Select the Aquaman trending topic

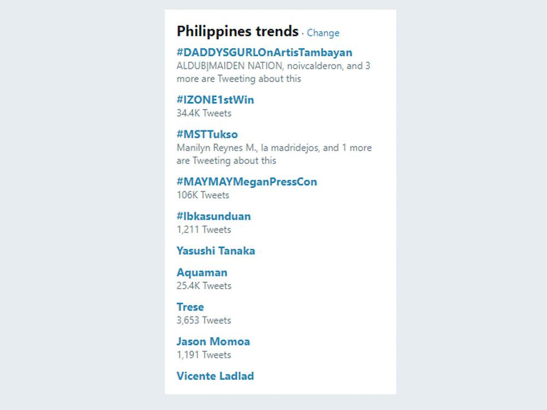[202, 272]
